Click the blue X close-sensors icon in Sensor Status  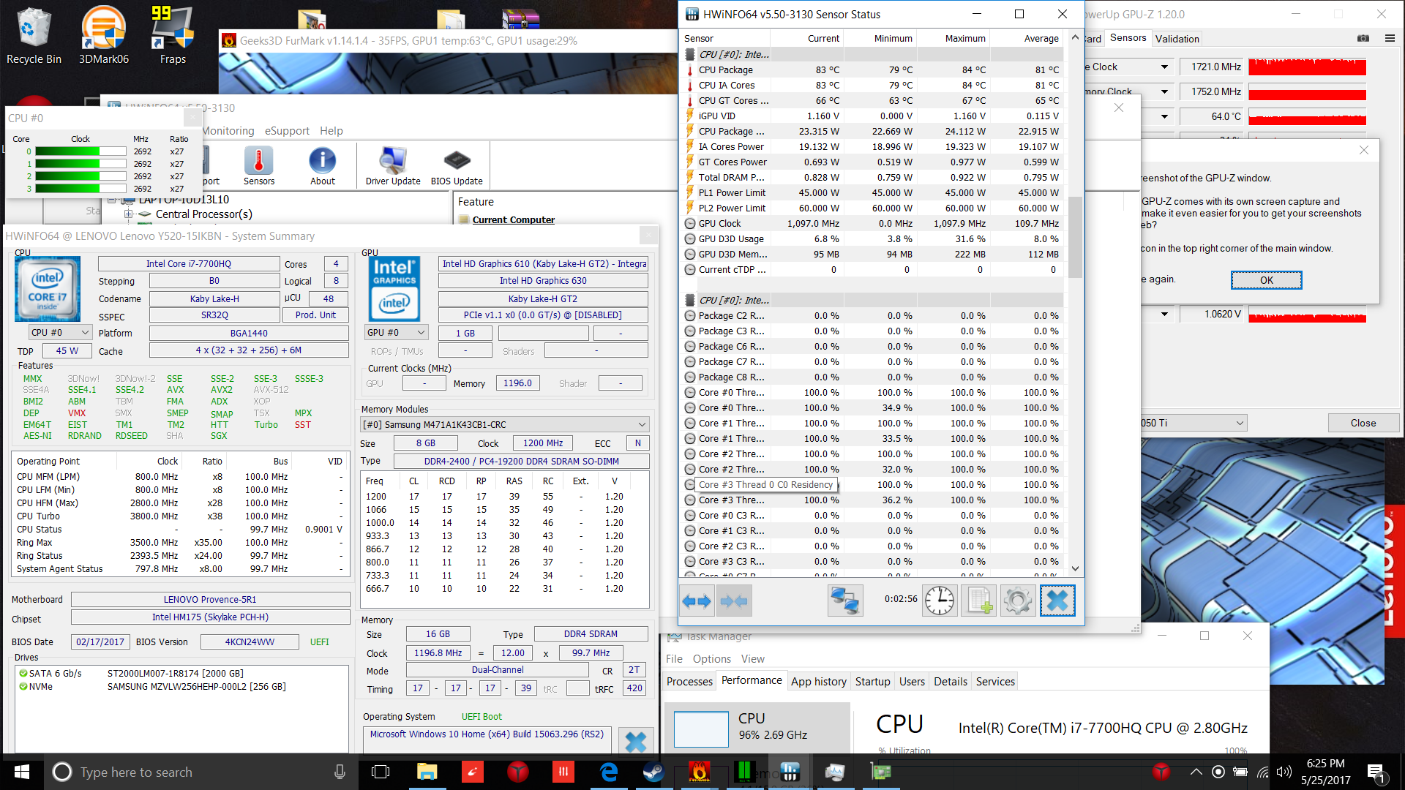[x=1057, y=601]
